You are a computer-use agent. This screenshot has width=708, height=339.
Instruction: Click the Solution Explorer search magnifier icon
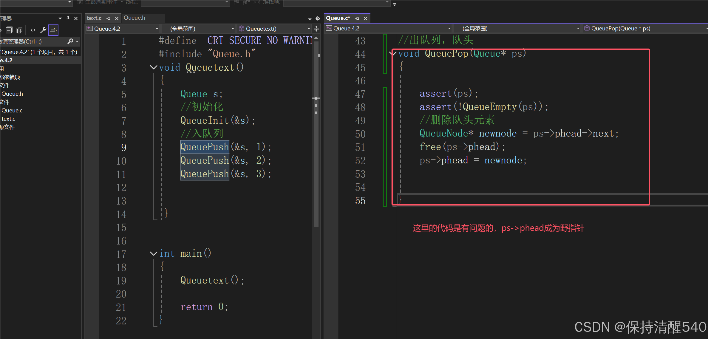coord(70,41)
